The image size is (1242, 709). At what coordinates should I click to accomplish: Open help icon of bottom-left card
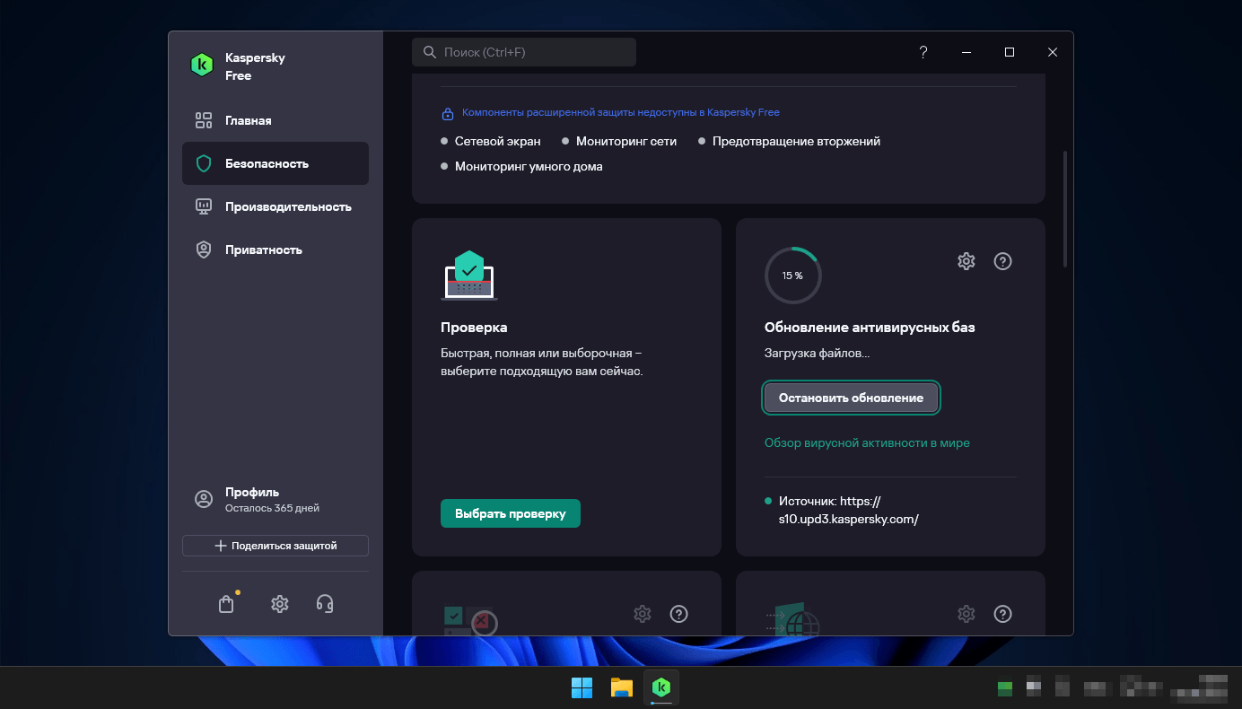(x=679, y=614)
